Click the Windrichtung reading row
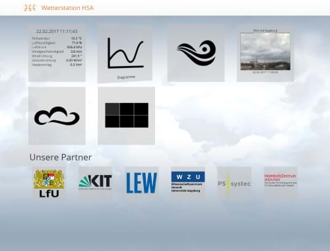The width and height of the screenshot is (330, 251). click(x=57, y=56)
